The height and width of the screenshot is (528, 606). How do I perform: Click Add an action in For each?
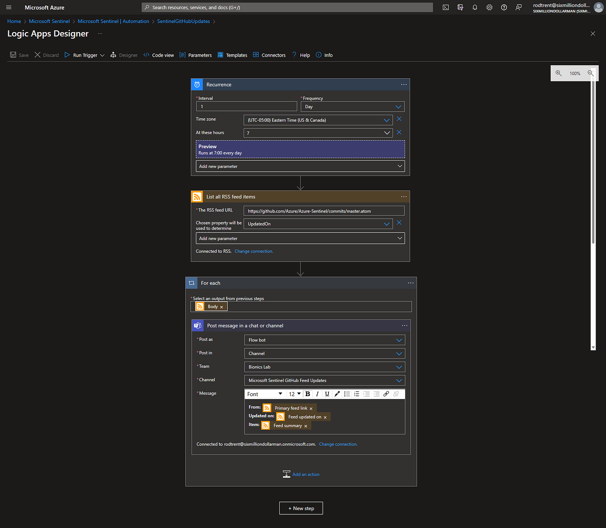(301, 474)
